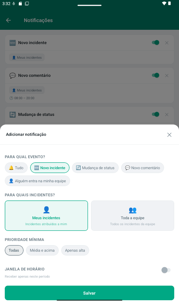
Task: Pick Alguém entra na minha equipe chip
Action: tap(37, 181)
